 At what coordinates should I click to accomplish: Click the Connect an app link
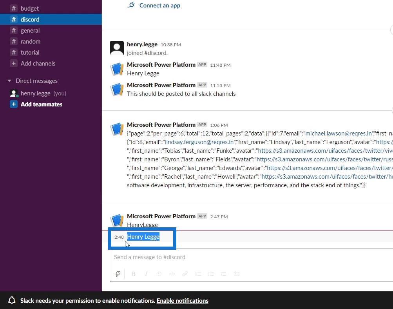coord(159,5)
